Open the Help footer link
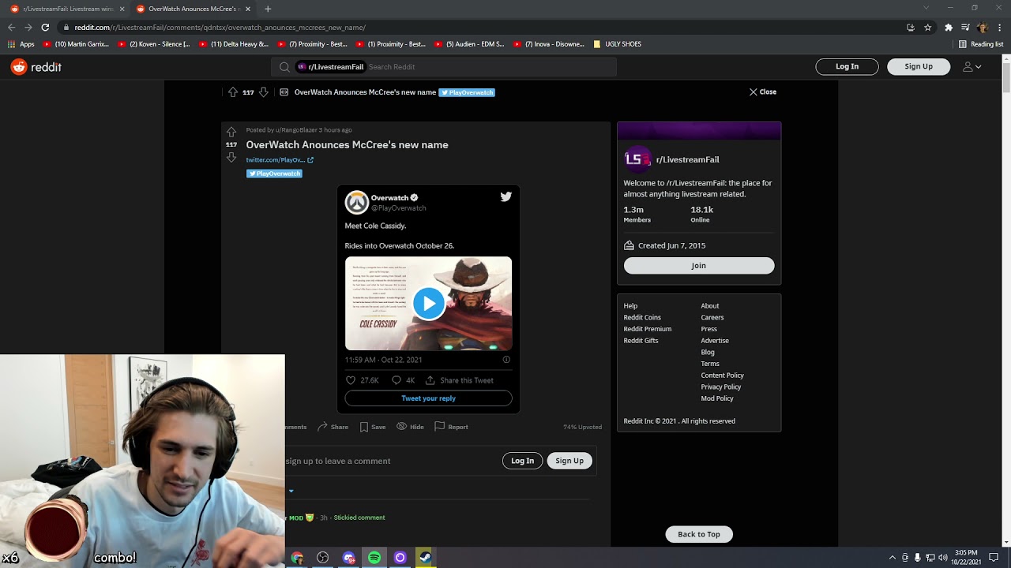The height and width of the screenshot is (568, 1011). [630, 306]
